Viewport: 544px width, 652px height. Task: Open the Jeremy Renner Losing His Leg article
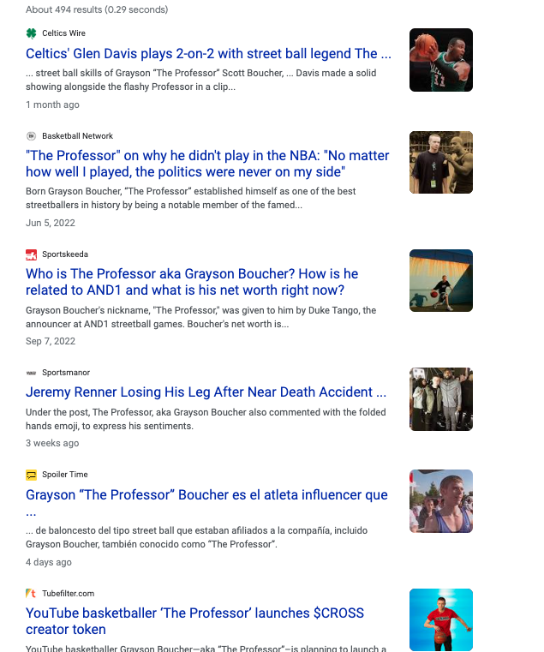[206, 392]
